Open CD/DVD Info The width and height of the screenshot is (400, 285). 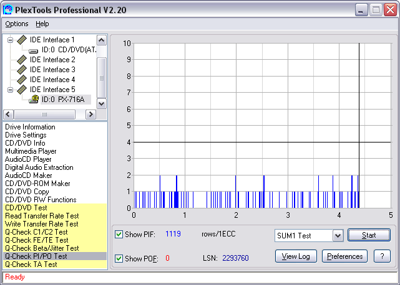[25, 143]
